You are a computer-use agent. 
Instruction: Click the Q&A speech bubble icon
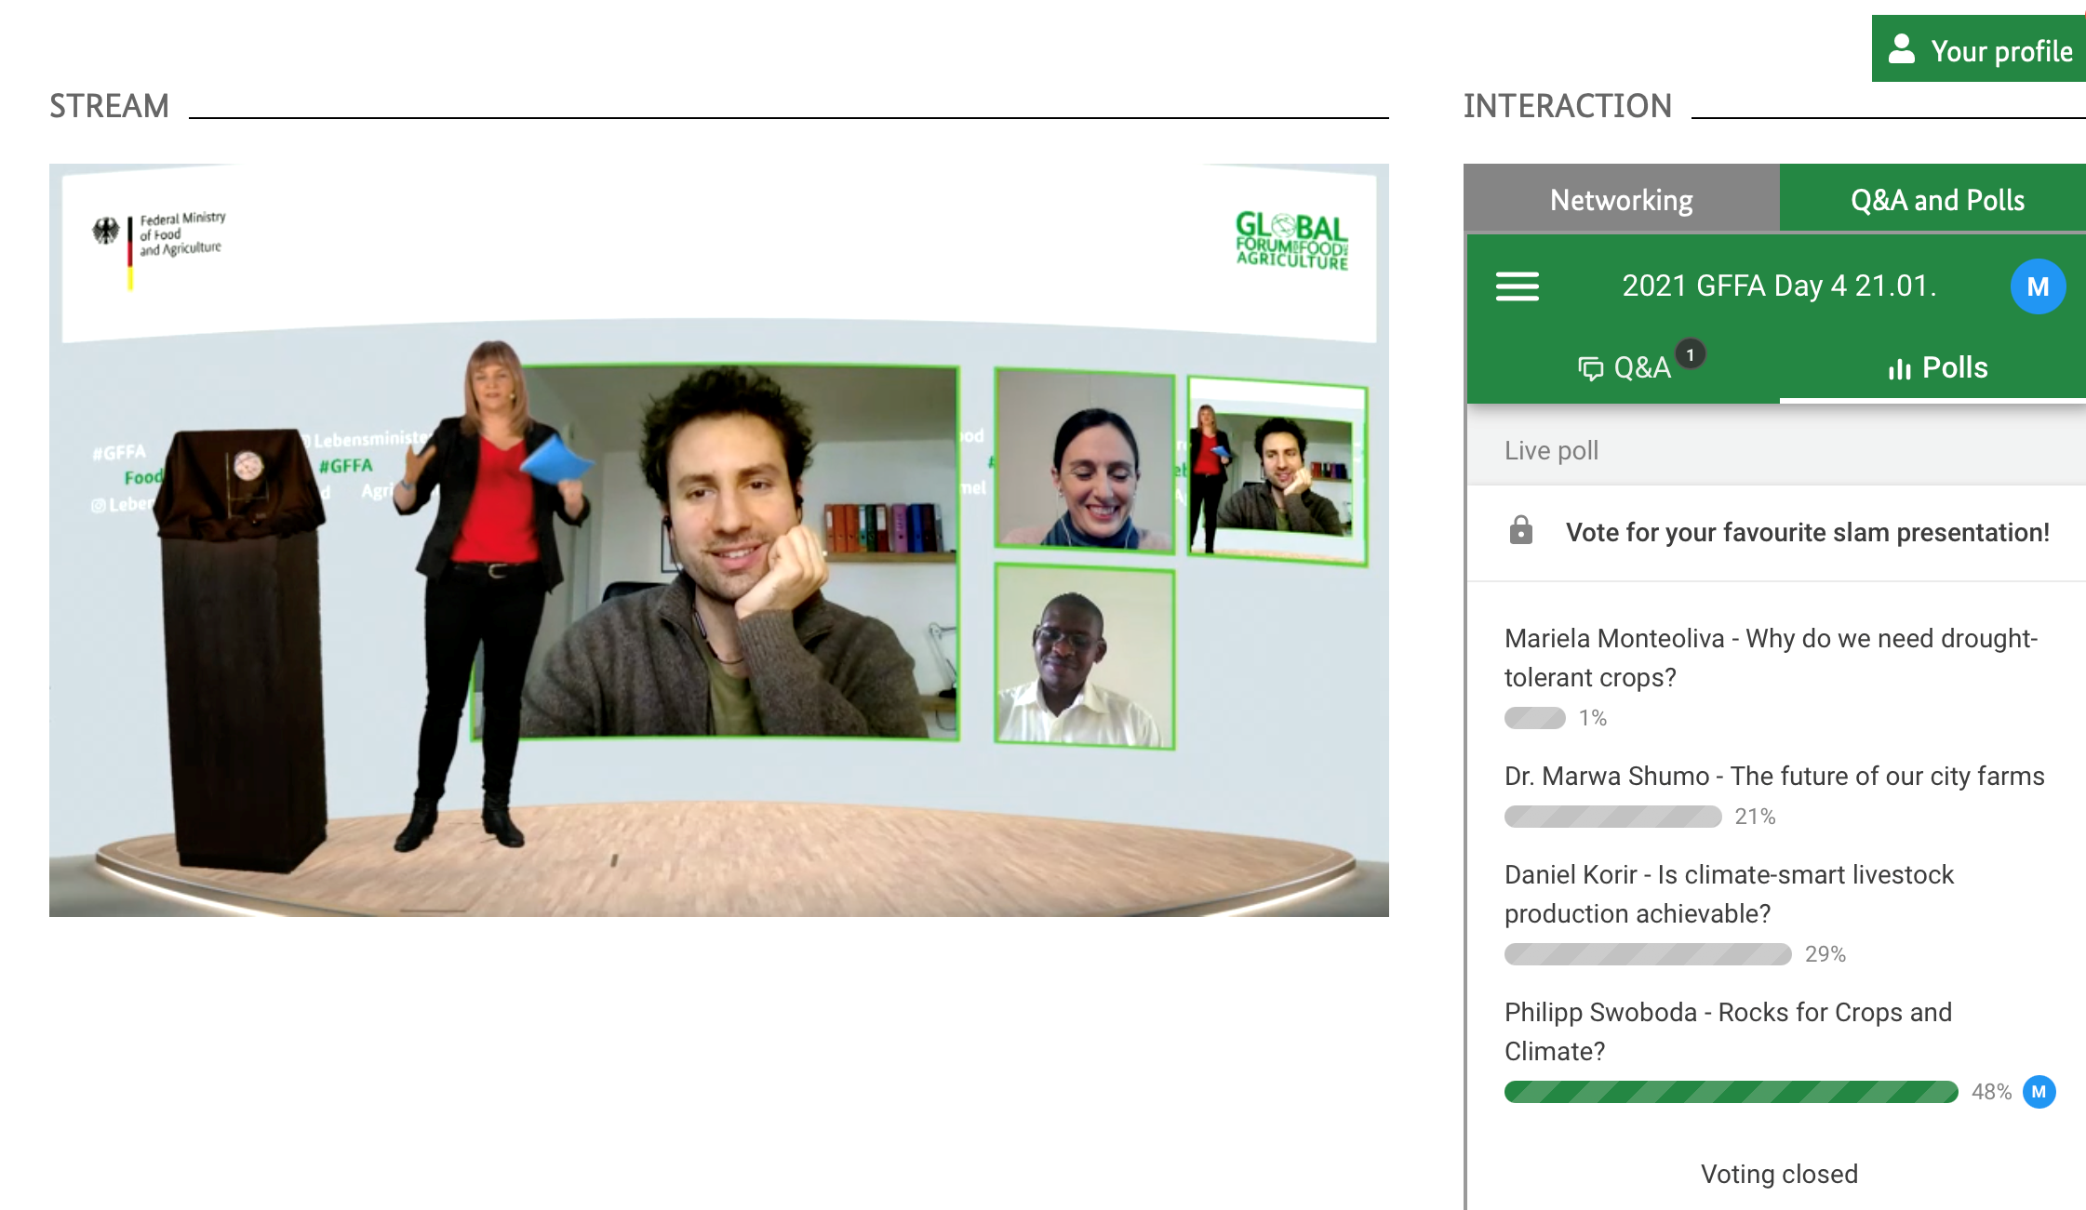click(x=1591, y=369)
